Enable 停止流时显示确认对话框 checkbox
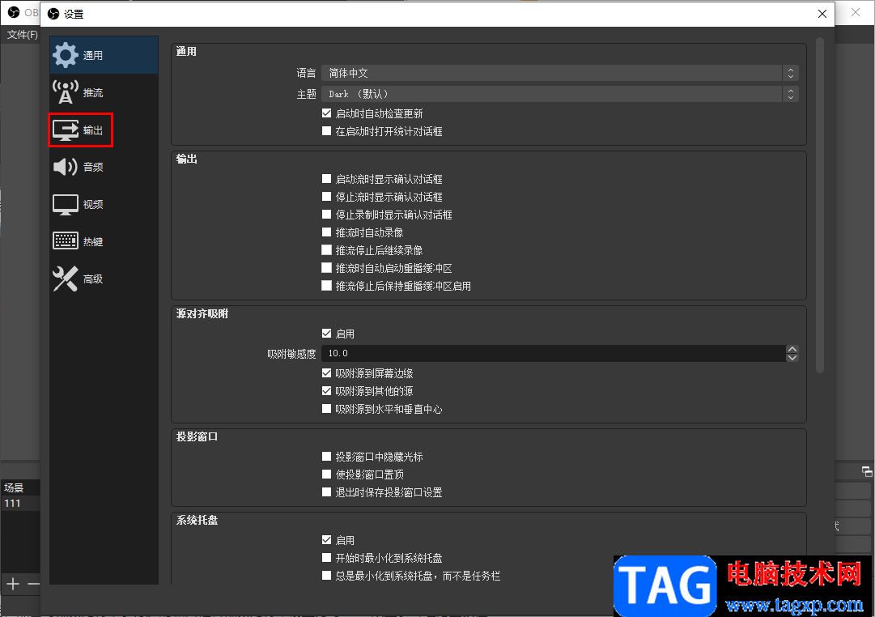Image resolution: width=875 pixels, height=617 pixels. tap(327, 197)
